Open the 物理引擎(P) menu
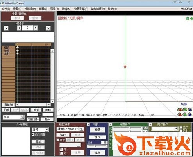Screen dimensions: 193x157 tap(81, 9)
